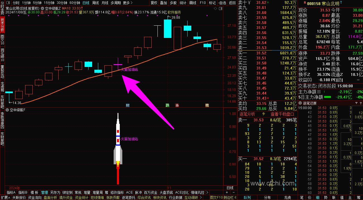This screenshot has height=200, width=363.
Task: Click the 多股 multi-stock button
Action: click(x=173, y=3)
